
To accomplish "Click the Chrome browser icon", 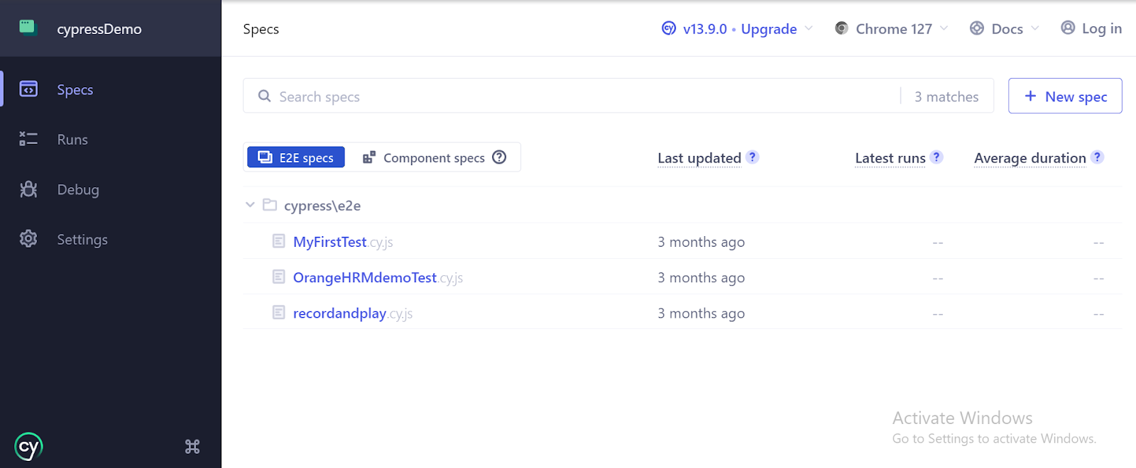I will pos(841,28).
